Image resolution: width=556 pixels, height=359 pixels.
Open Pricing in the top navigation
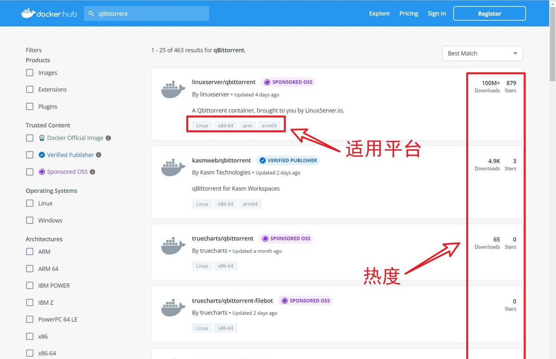(x=409, y=13)
